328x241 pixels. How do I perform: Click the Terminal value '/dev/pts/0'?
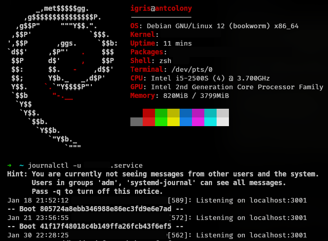[192, 69]
